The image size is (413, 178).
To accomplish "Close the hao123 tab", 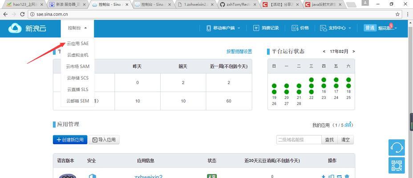I will coord(42,4).
